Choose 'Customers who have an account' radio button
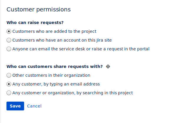 tap(9, 40)
